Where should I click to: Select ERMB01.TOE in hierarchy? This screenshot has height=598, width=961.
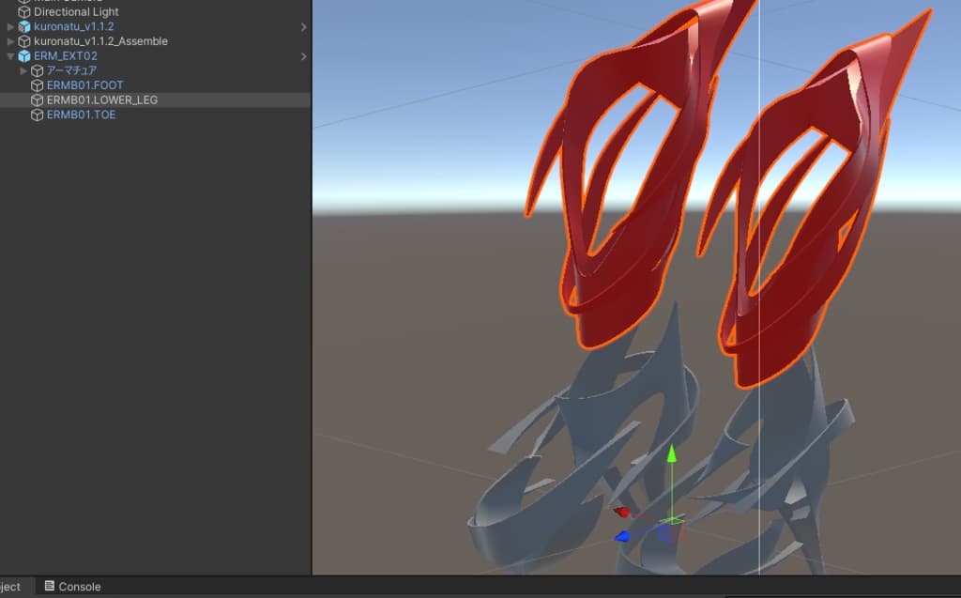[81, 115]
